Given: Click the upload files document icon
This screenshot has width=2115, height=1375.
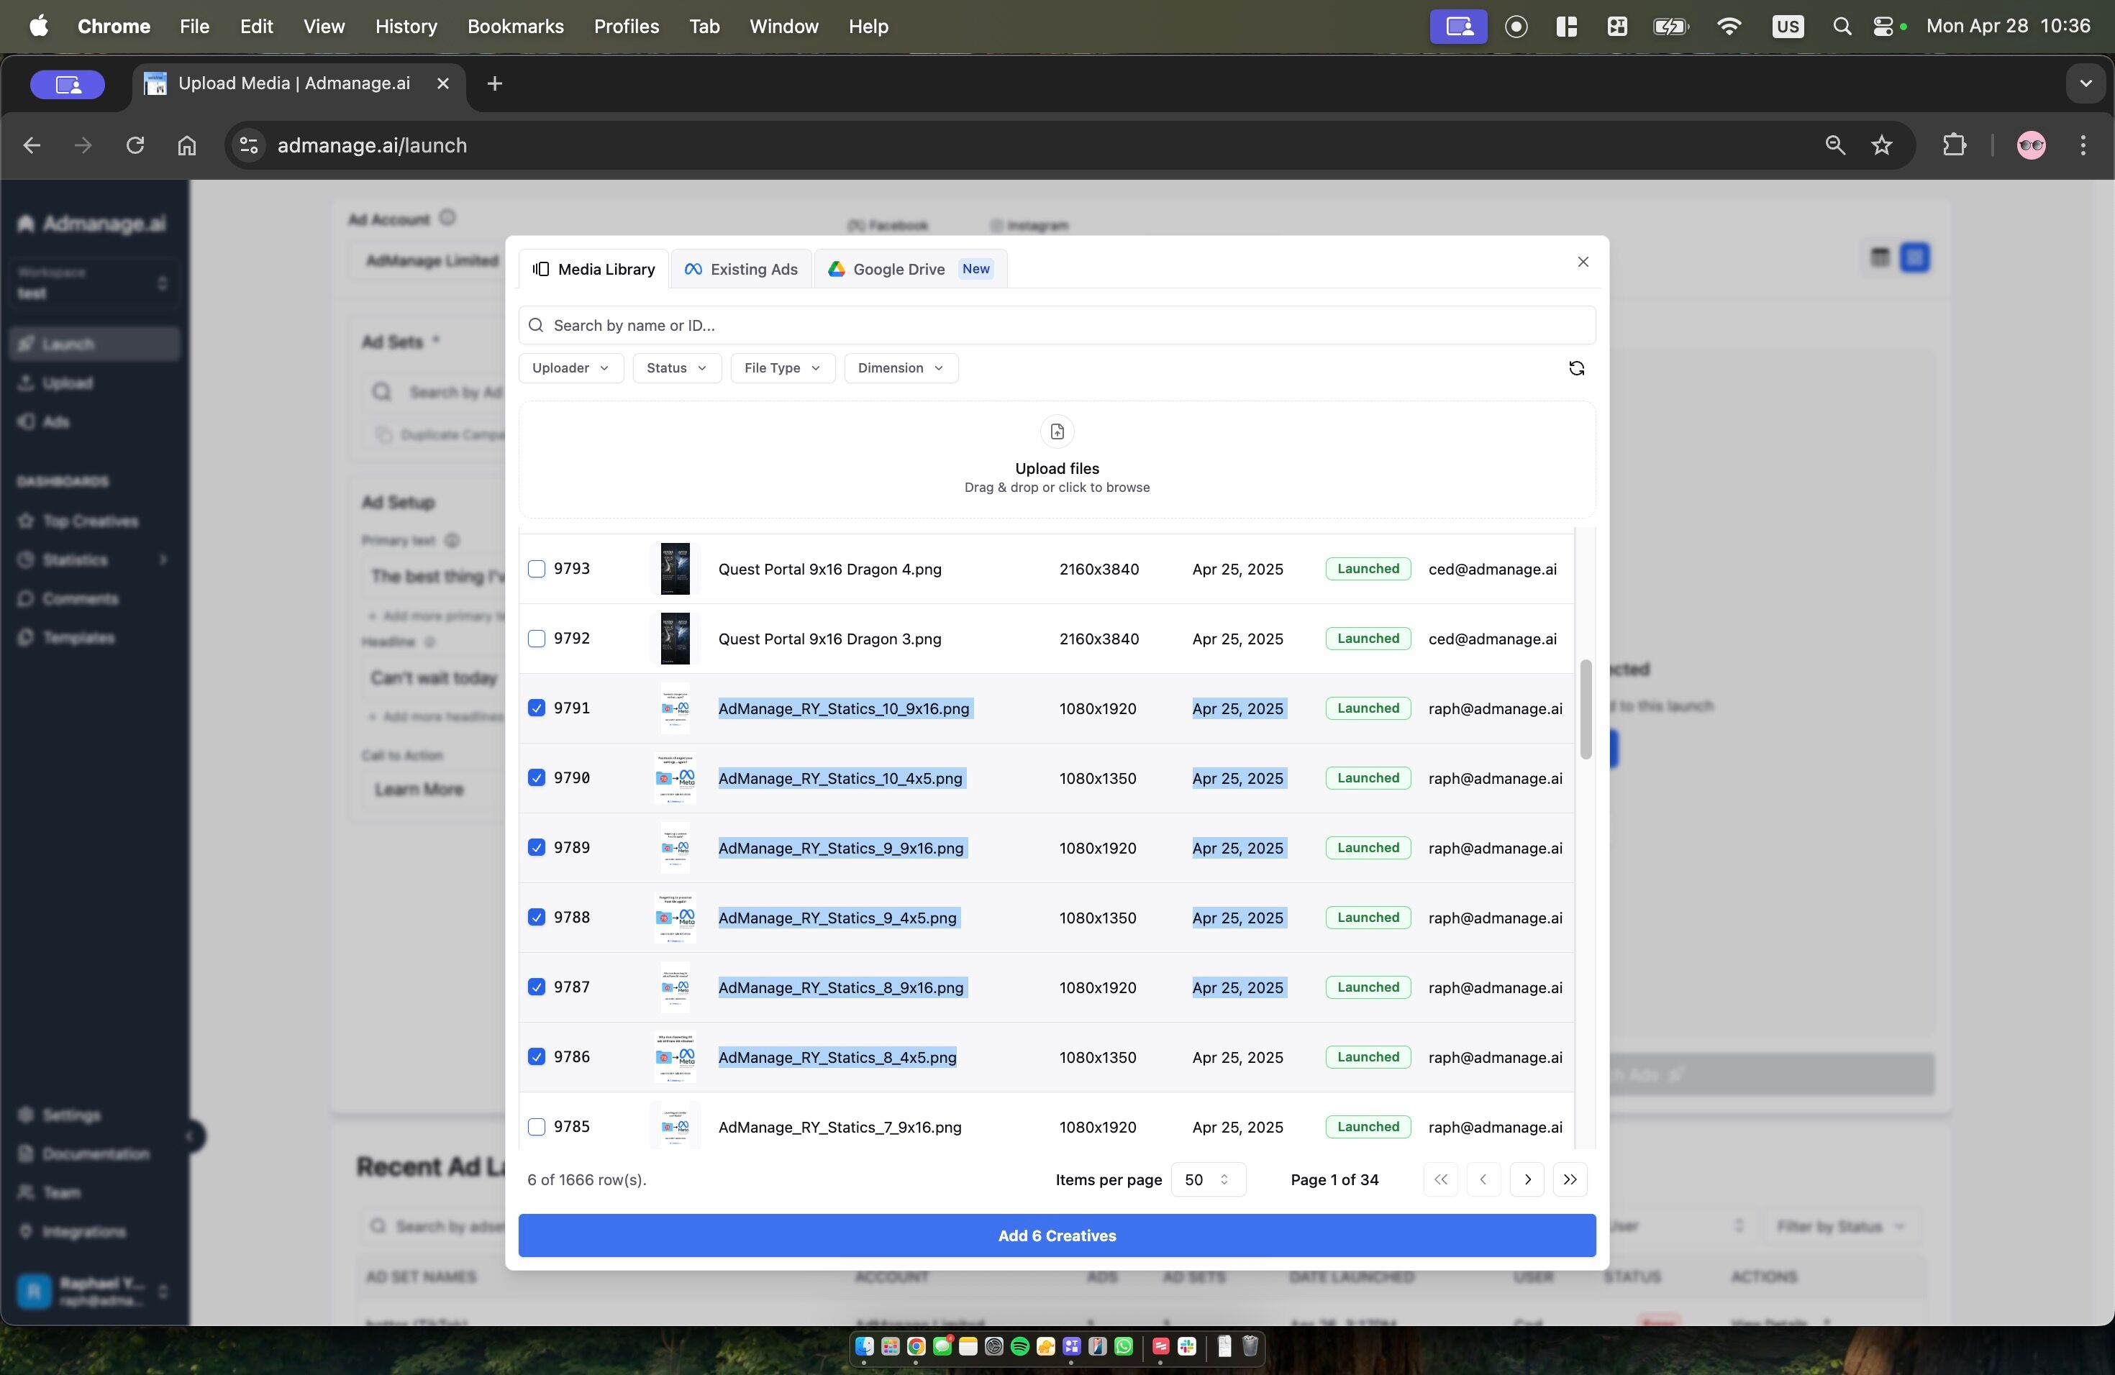Looking at the screenshot, I should 1057,431.
